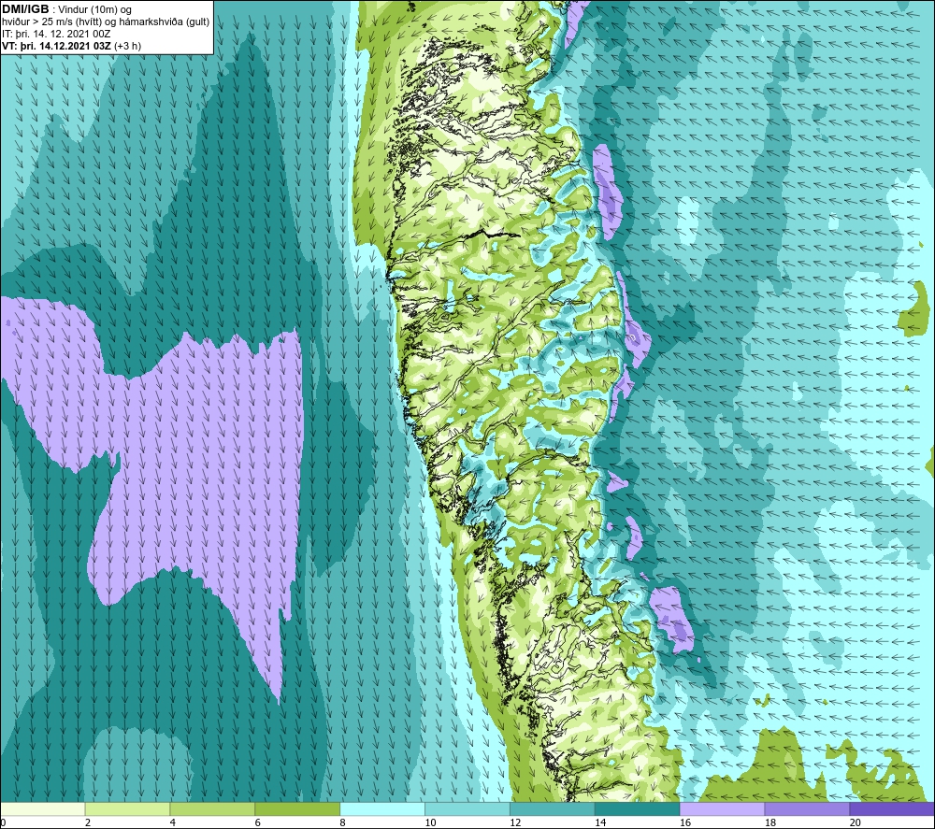Click the legend scale value '12'
The image size is (935, 829).
[515, 822]
